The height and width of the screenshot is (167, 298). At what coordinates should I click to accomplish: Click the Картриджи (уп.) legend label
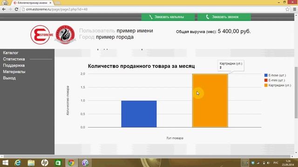click(x=280, y=85)
